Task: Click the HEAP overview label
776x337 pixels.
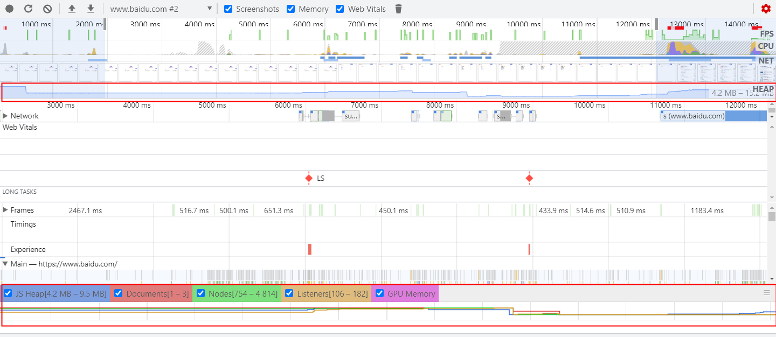Action: coord(763,89)
